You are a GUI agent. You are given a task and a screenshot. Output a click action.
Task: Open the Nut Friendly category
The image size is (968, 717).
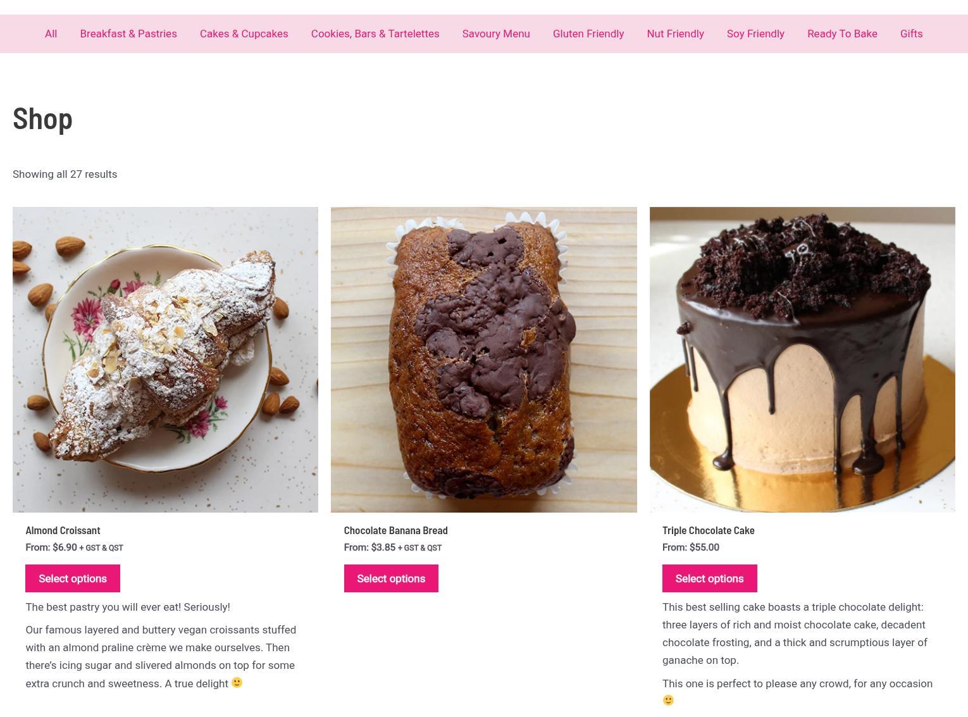point(675,34)
